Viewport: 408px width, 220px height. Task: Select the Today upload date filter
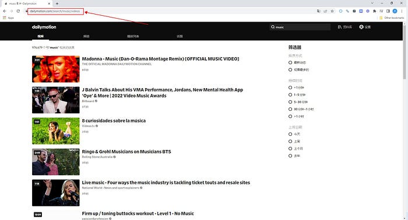[290, 134]
